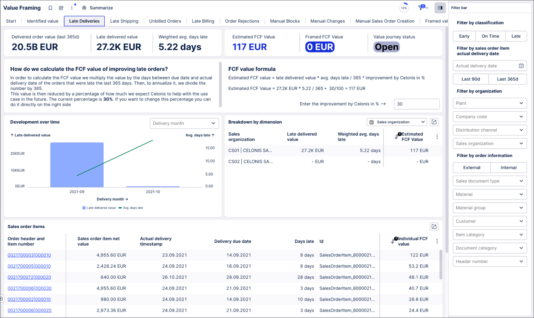Open order link 0021700006|000020

point(29,310)
